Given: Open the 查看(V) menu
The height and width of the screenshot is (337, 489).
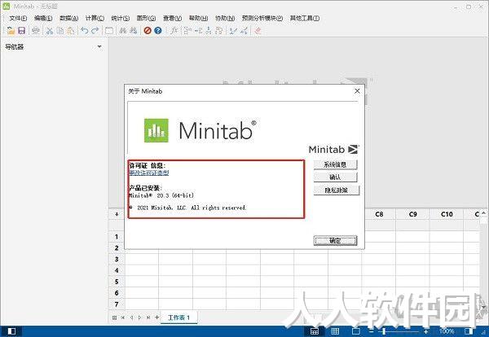Looking at the screenshot, I should [x=172, y=18].
